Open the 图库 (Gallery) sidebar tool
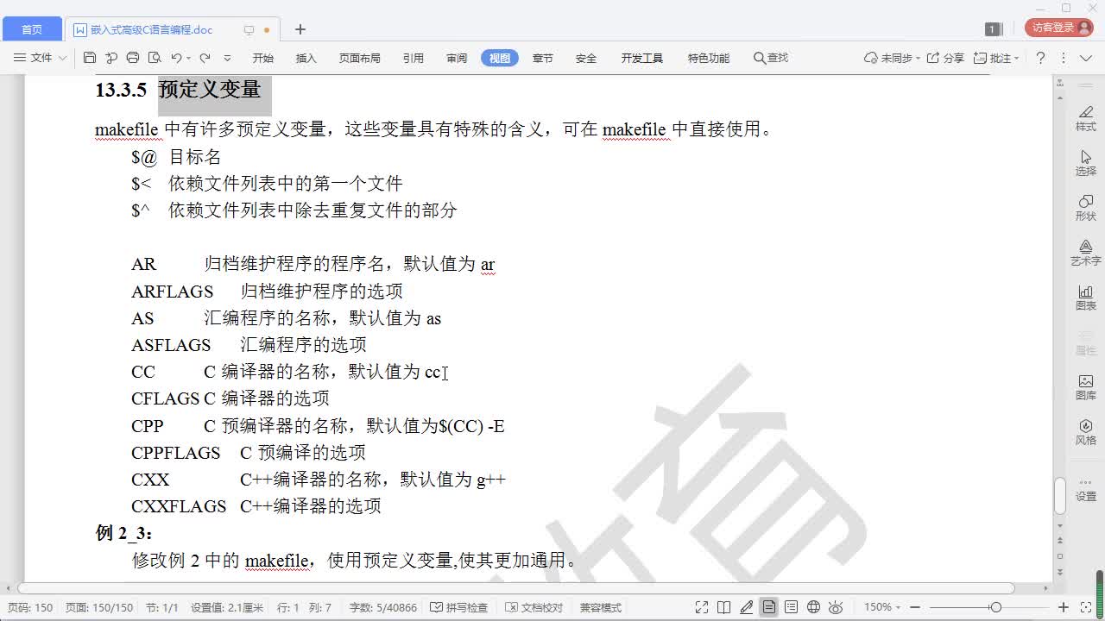The image size is (1105, 621). point(1085,387)
